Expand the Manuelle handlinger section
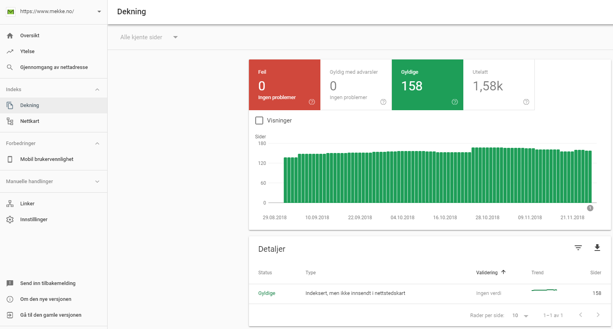Screen dimensions: 613x329 point(97,182)
